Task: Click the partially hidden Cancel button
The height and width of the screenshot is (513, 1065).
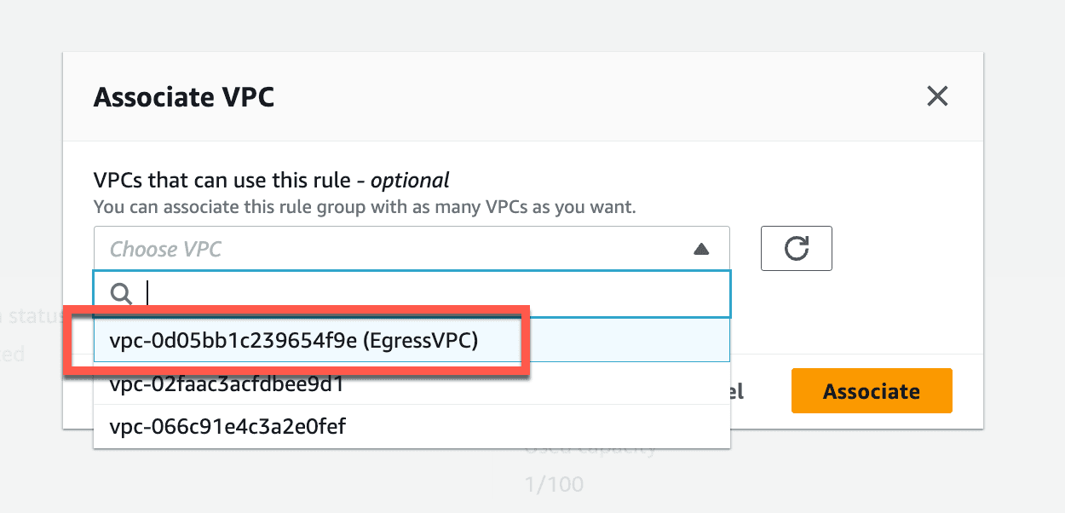Action: pyautogui.click(x=737, y=391)
